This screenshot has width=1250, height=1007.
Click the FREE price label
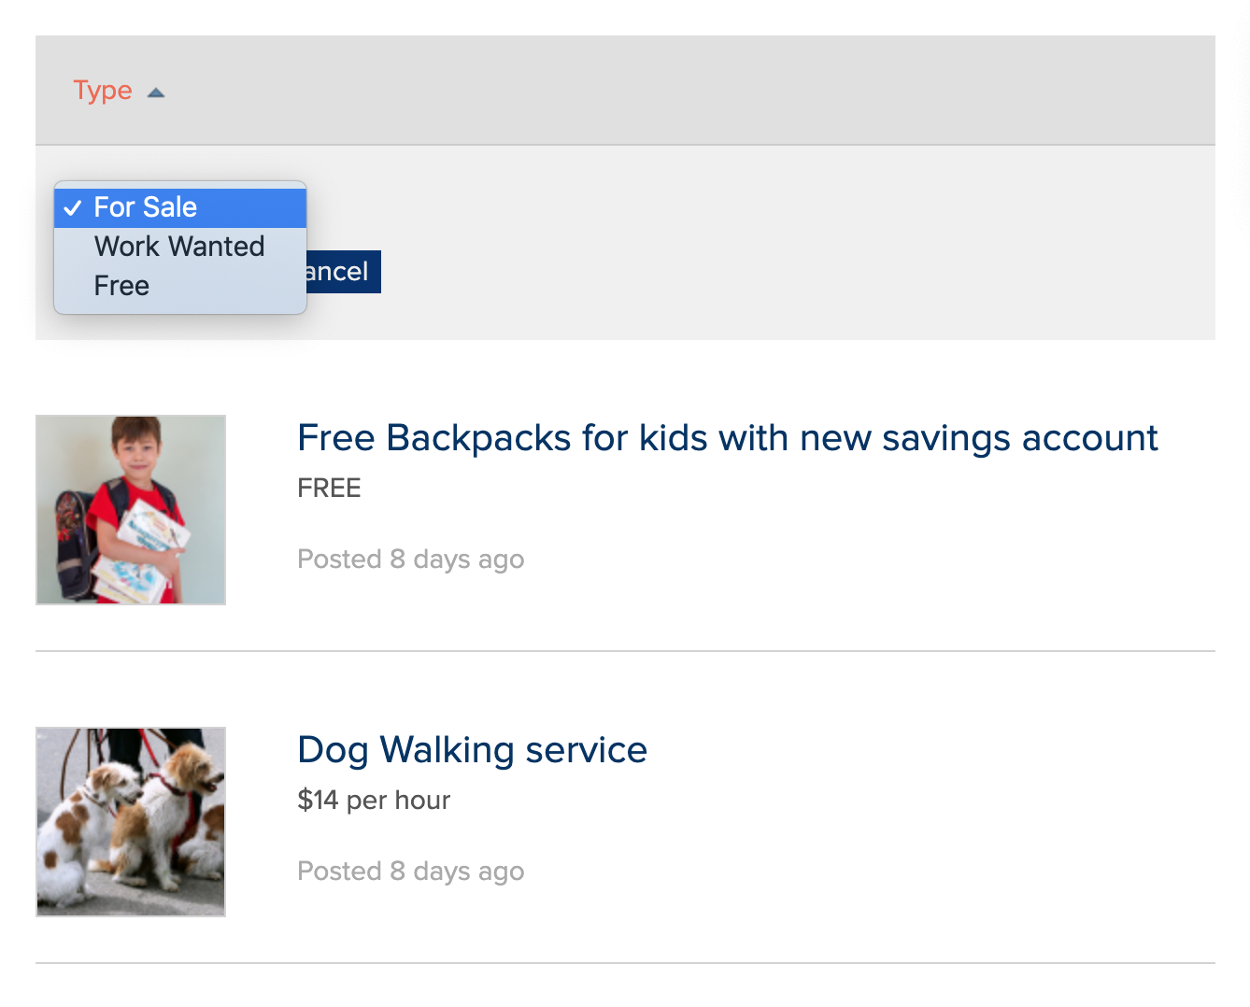329,489
